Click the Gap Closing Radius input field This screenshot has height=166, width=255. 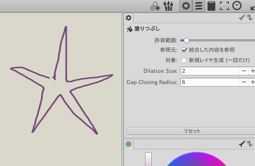(x=210, y=82)
